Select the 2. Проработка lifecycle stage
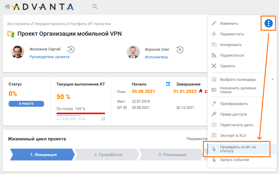This screenshot has width=279, height=174. tap(108, 155)
